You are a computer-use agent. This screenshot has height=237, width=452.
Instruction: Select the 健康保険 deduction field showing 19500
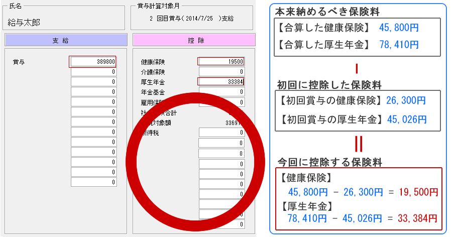pyautogui.click(x=221, y=62)
